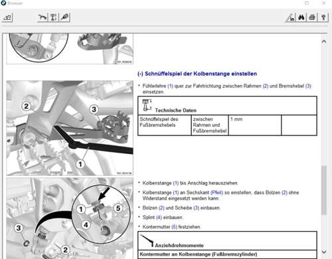Click the feeler gauge illustration image
This screenshot has height=259, width=332.
coord(70,128)
